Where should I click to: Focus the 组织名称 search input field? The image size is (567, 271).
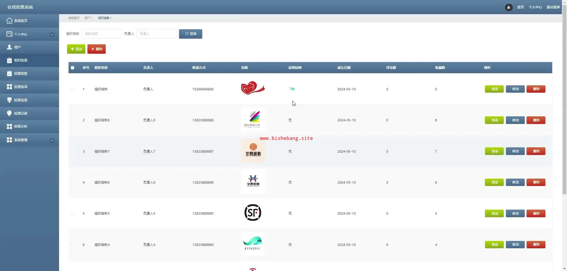102,34
